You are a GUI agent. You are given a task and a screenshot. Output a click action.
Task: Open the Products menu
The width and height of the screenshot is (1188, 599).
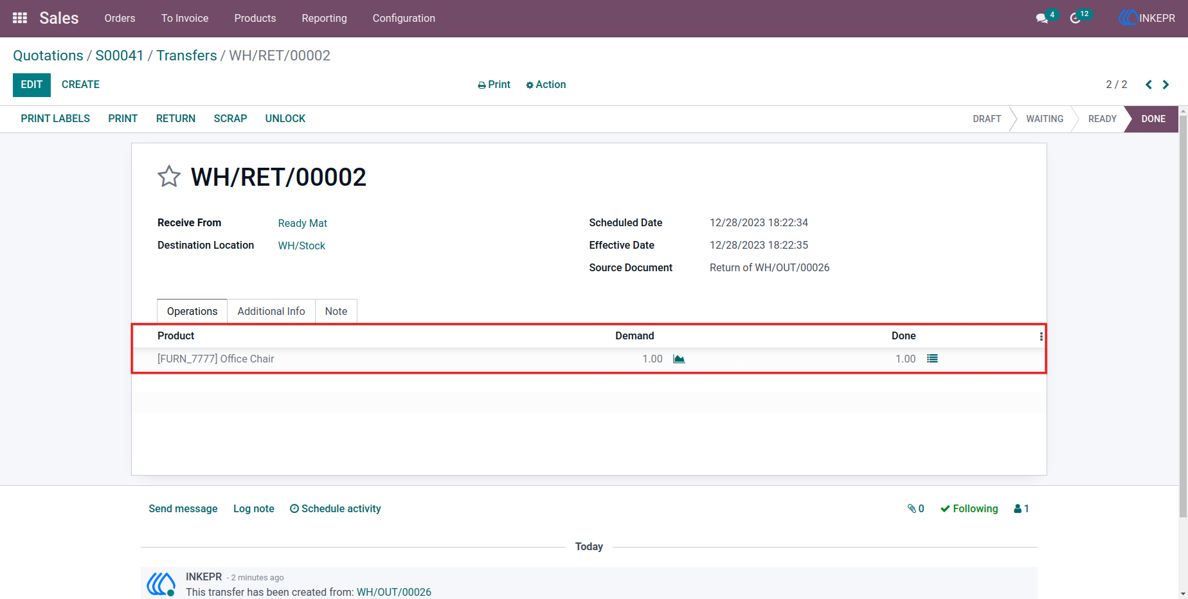255,18
